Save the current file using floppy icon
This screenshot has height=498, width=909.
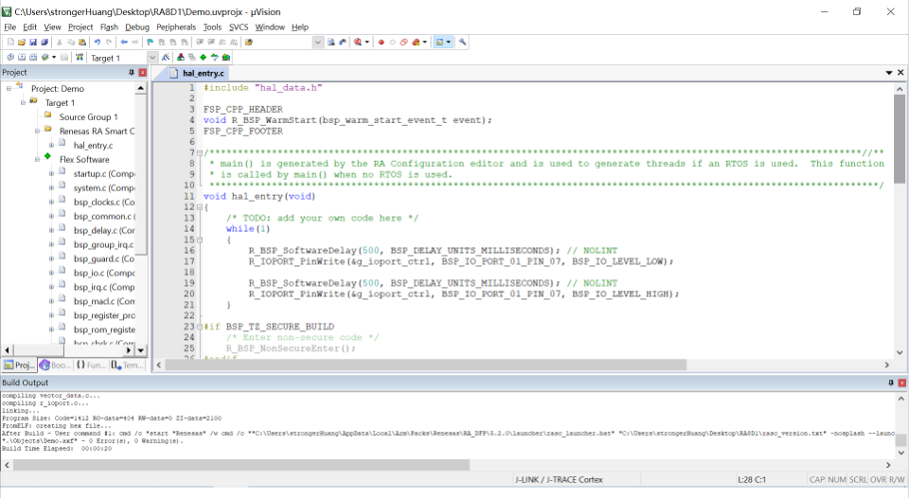click(x=33, y=42)
